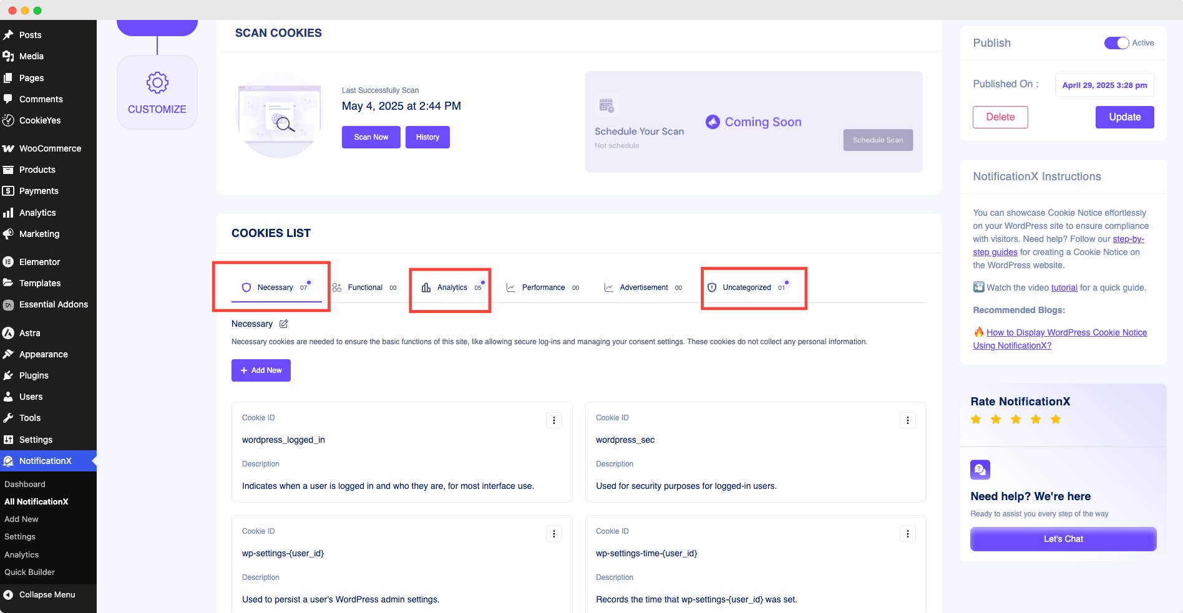
Task: Click the Published On date field
Action: pos(1104,85)
